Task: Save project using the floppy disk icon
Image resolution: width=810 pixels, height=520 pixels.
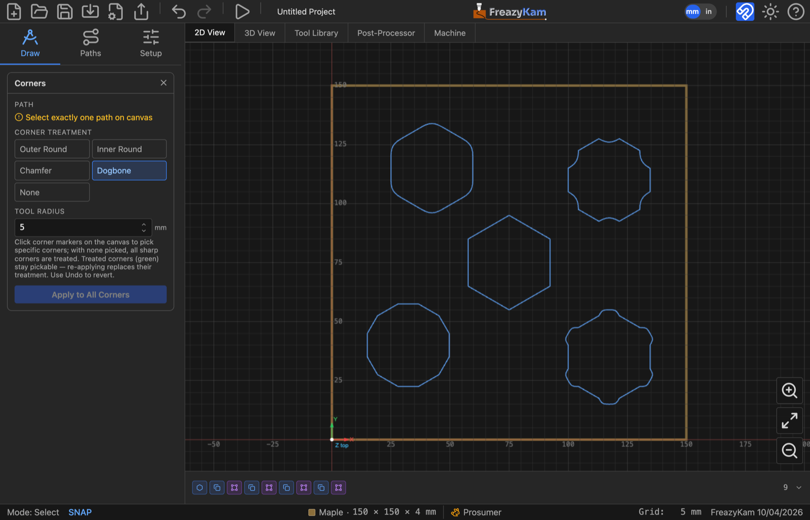Action: [65, 11]
